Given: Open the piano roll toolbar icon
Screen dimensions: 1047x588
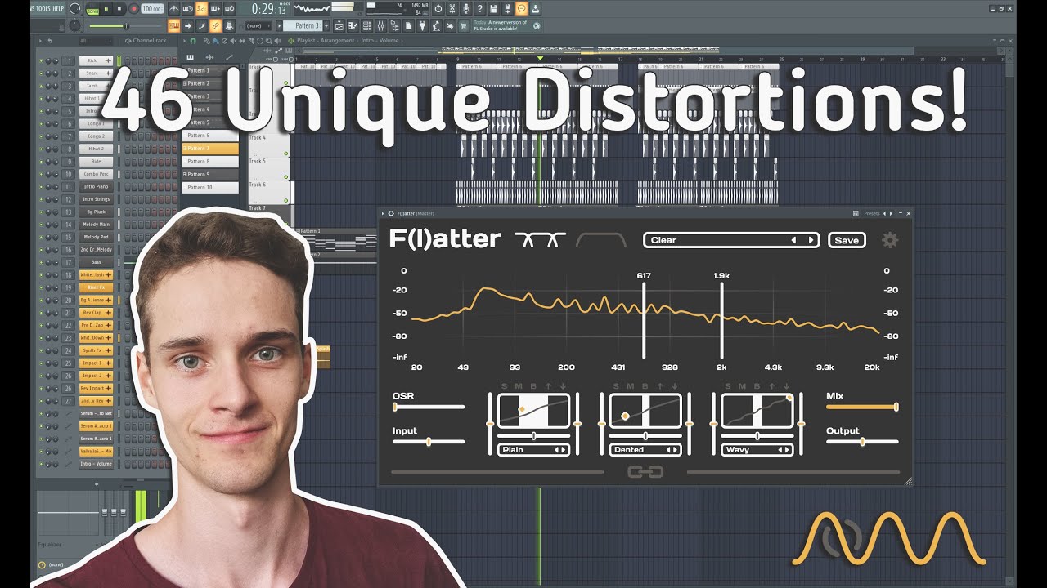Looking at the screenshot, I should point(353,26).
